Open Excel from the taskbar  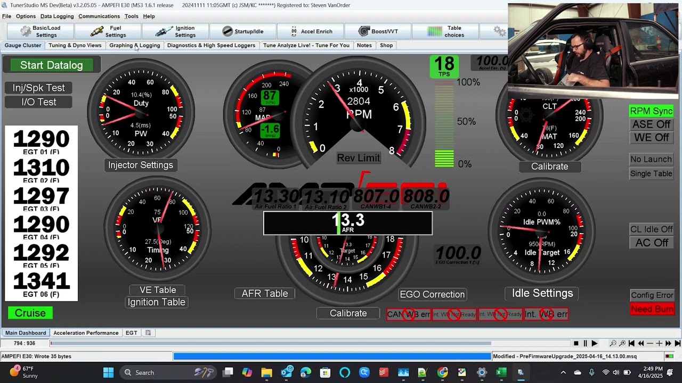[501, 372]
